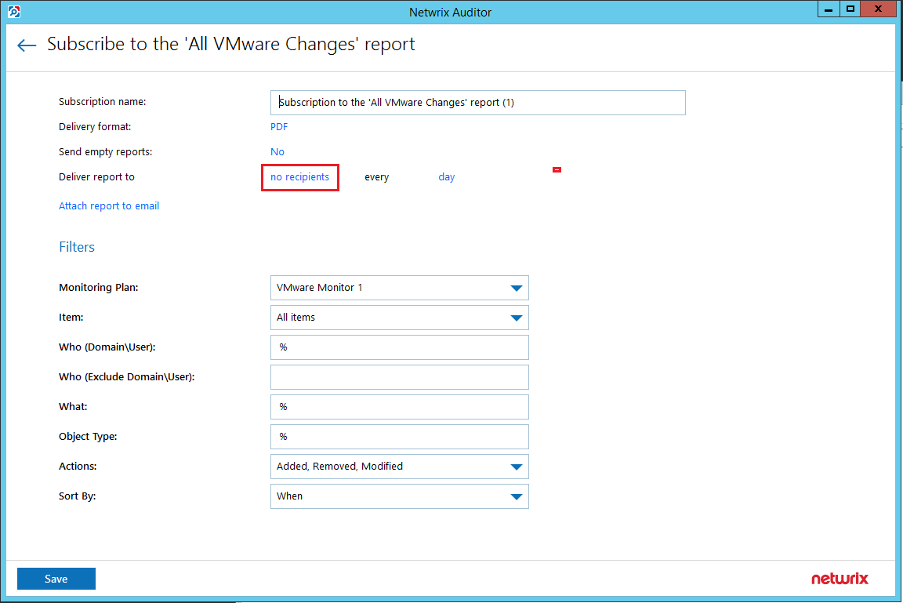Click the Who (Exclude Domain\User) field
Image resolution: width=903 pixels, height=603 pixels.
[x=399, y=377]
